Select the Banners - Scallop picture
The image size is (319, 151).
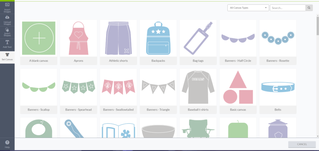[x=39, y=87]
